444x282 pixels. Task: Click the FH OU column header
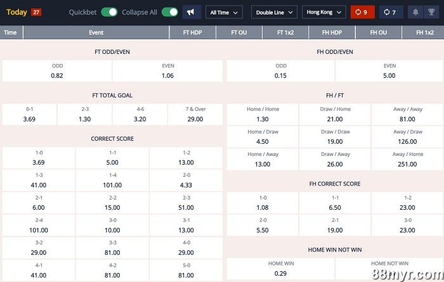pos(378,32)
